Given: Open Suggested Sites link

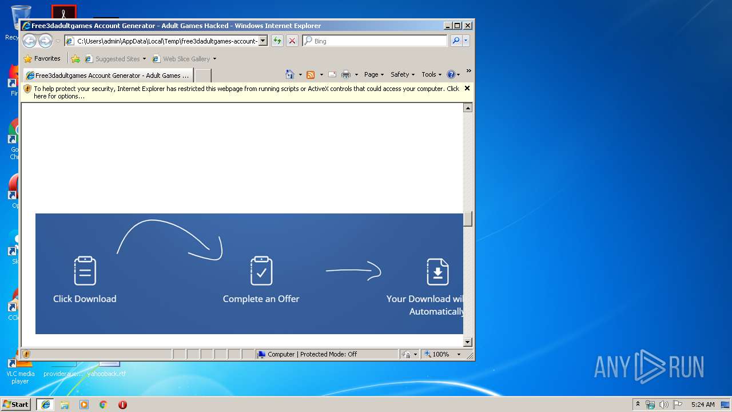Looking at the screenshot, I should (x=115, y=58).
